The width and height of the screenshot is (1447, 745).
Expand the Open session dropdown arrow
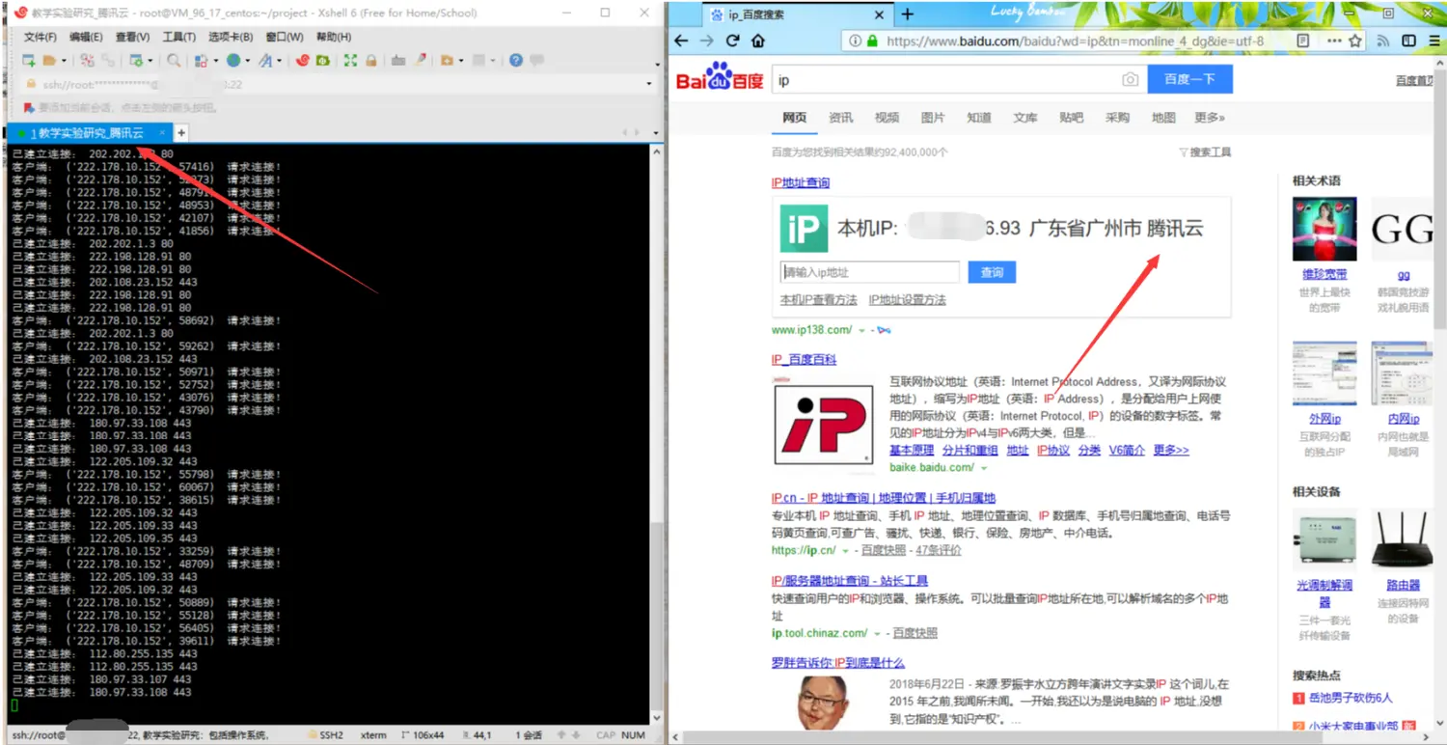(64, 60)
